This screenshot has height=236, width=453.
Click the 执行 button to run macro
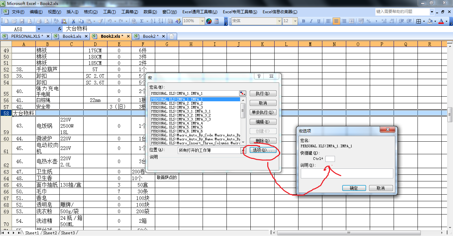coord(263,93)
